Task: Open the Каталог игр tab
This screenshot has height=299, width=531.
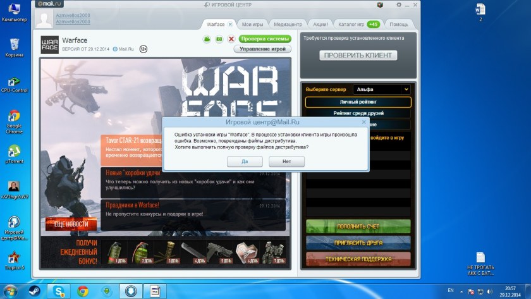Action: coord(351,25)
